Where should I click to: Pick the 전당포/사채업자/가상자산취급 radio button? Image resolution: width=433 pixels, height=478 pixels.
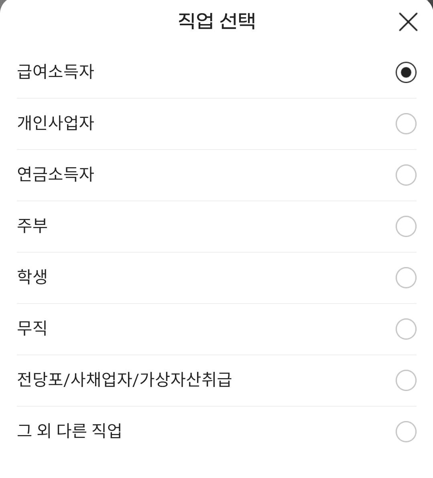(406, 381)
